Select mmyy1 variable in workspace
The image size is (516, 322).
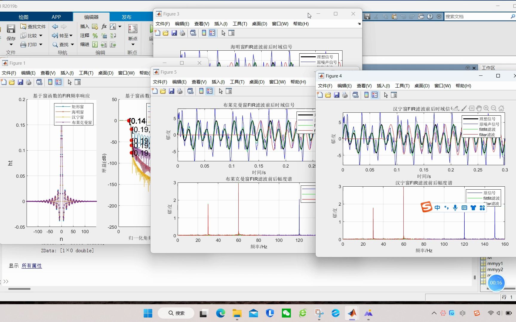pos(495,264)
